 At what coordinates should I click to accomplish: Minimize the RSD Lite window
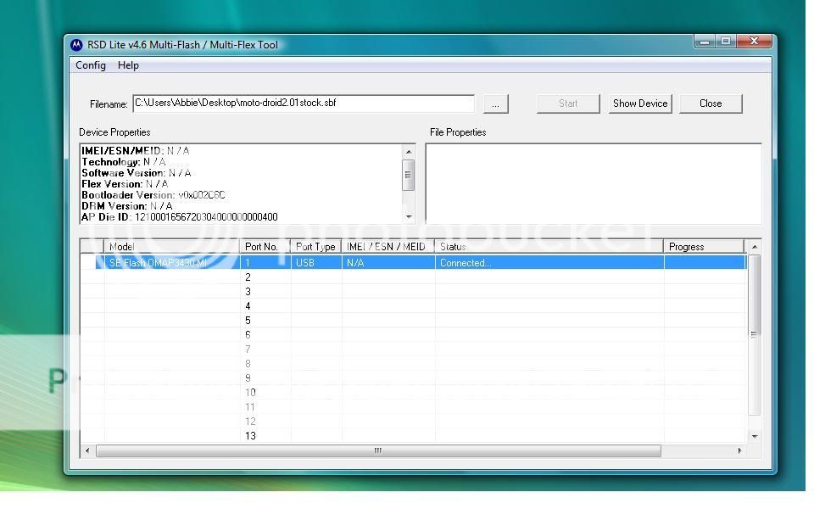[705, 41]
